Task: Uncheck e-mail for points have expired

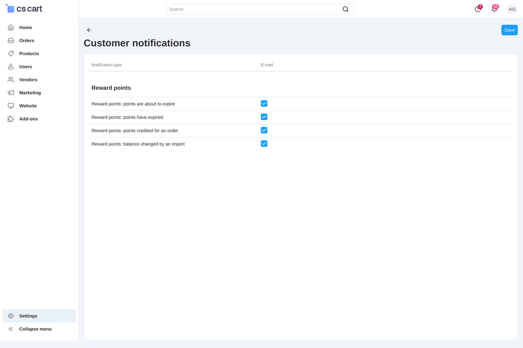Action: pyautogui.click(x=264, y=117)
